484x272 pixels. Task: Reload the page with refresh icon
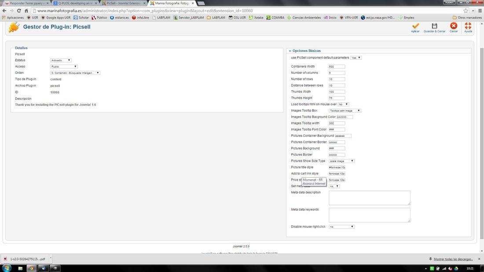pyautogui.click(x=19, y=11)
